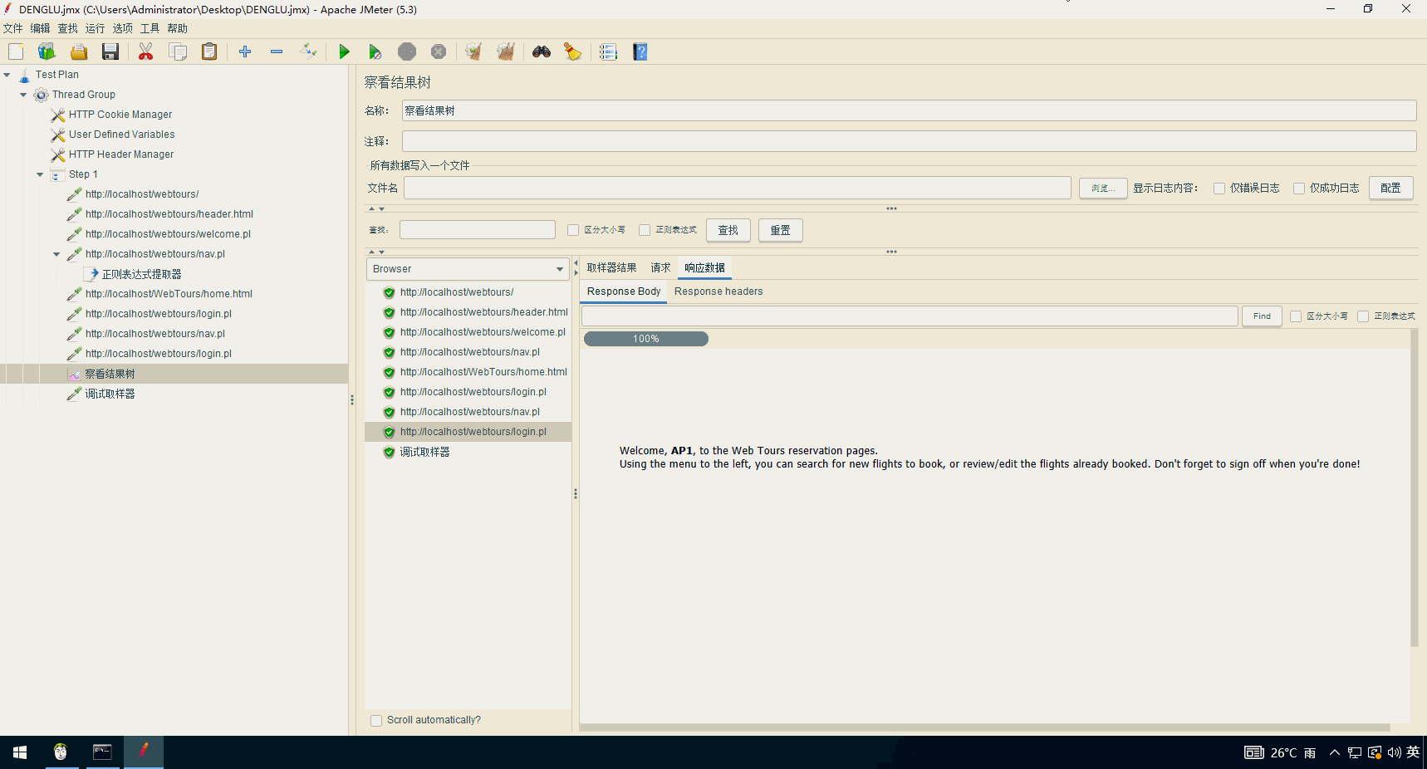
Task: Click the browse file button
Action: coord(1103,189)
